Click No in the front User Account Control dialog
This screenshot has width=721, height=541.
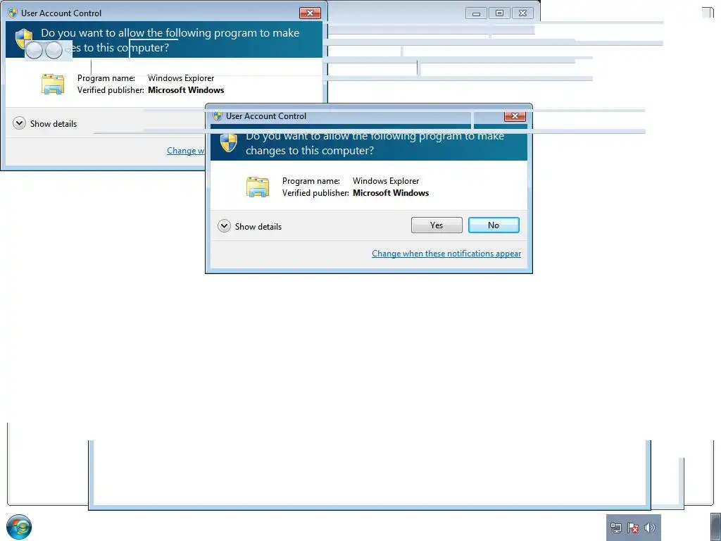click(x=494, y=225)
